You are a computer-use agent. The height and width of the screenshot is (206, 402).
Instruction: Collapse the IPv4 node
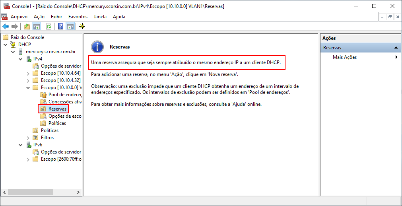(21, 59)
